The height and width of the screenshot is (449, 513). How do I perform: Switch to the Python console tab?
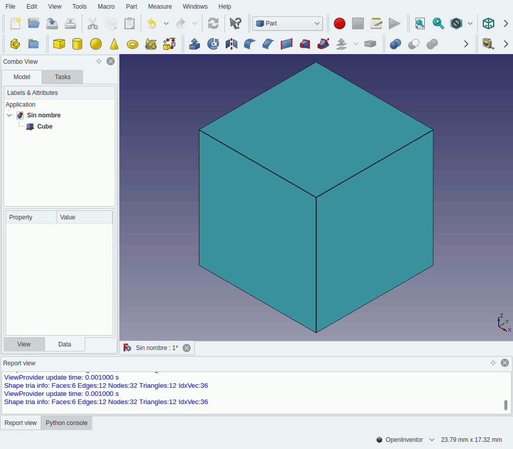tap(66, 423)
